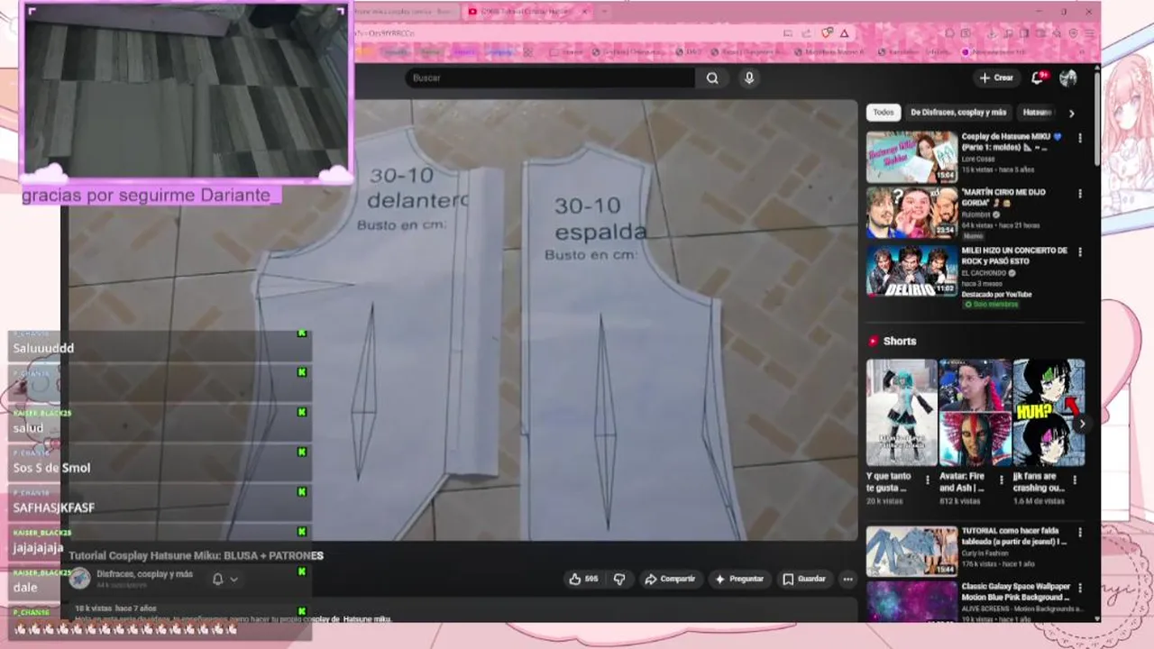Start voice search with the microphone icon
This screenshot has height=649, width=1154.
coord(748,78)
